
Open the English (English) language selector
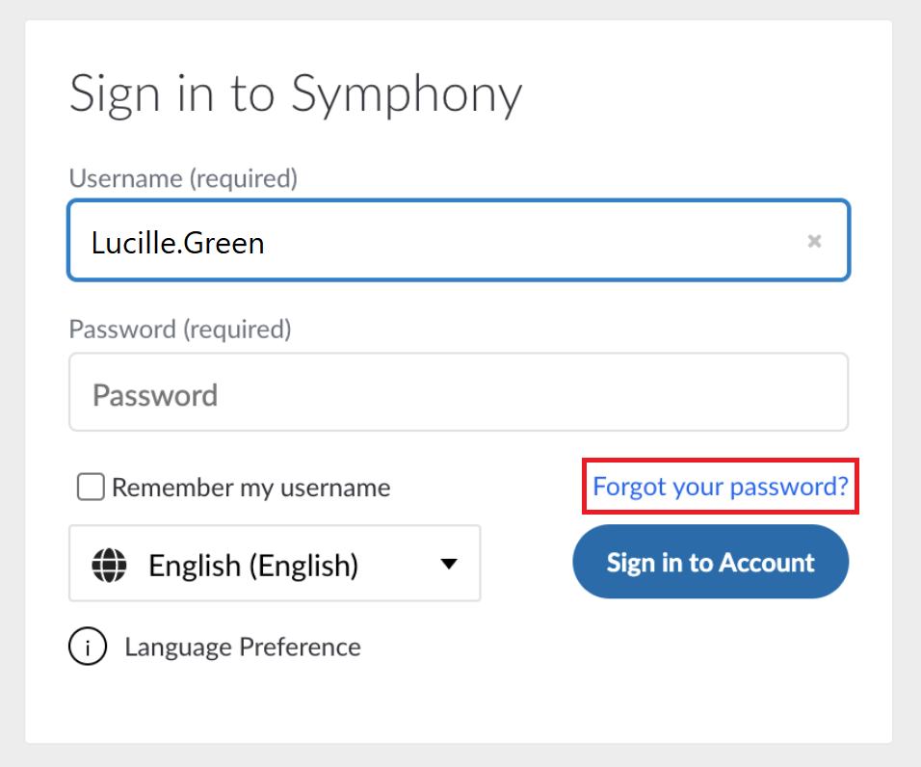coord(275,564)
